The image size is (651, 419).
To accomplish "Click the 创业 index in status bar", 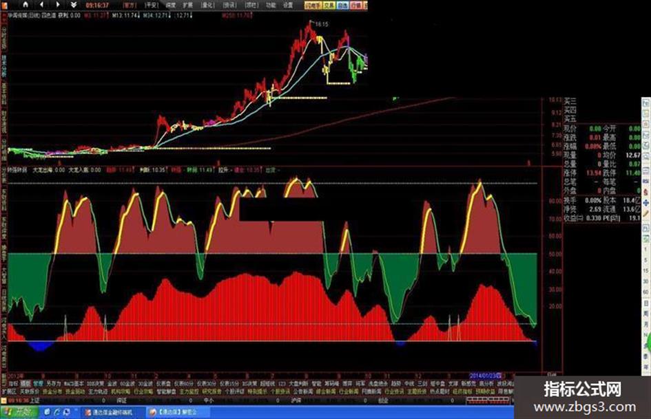I will 383,400.
